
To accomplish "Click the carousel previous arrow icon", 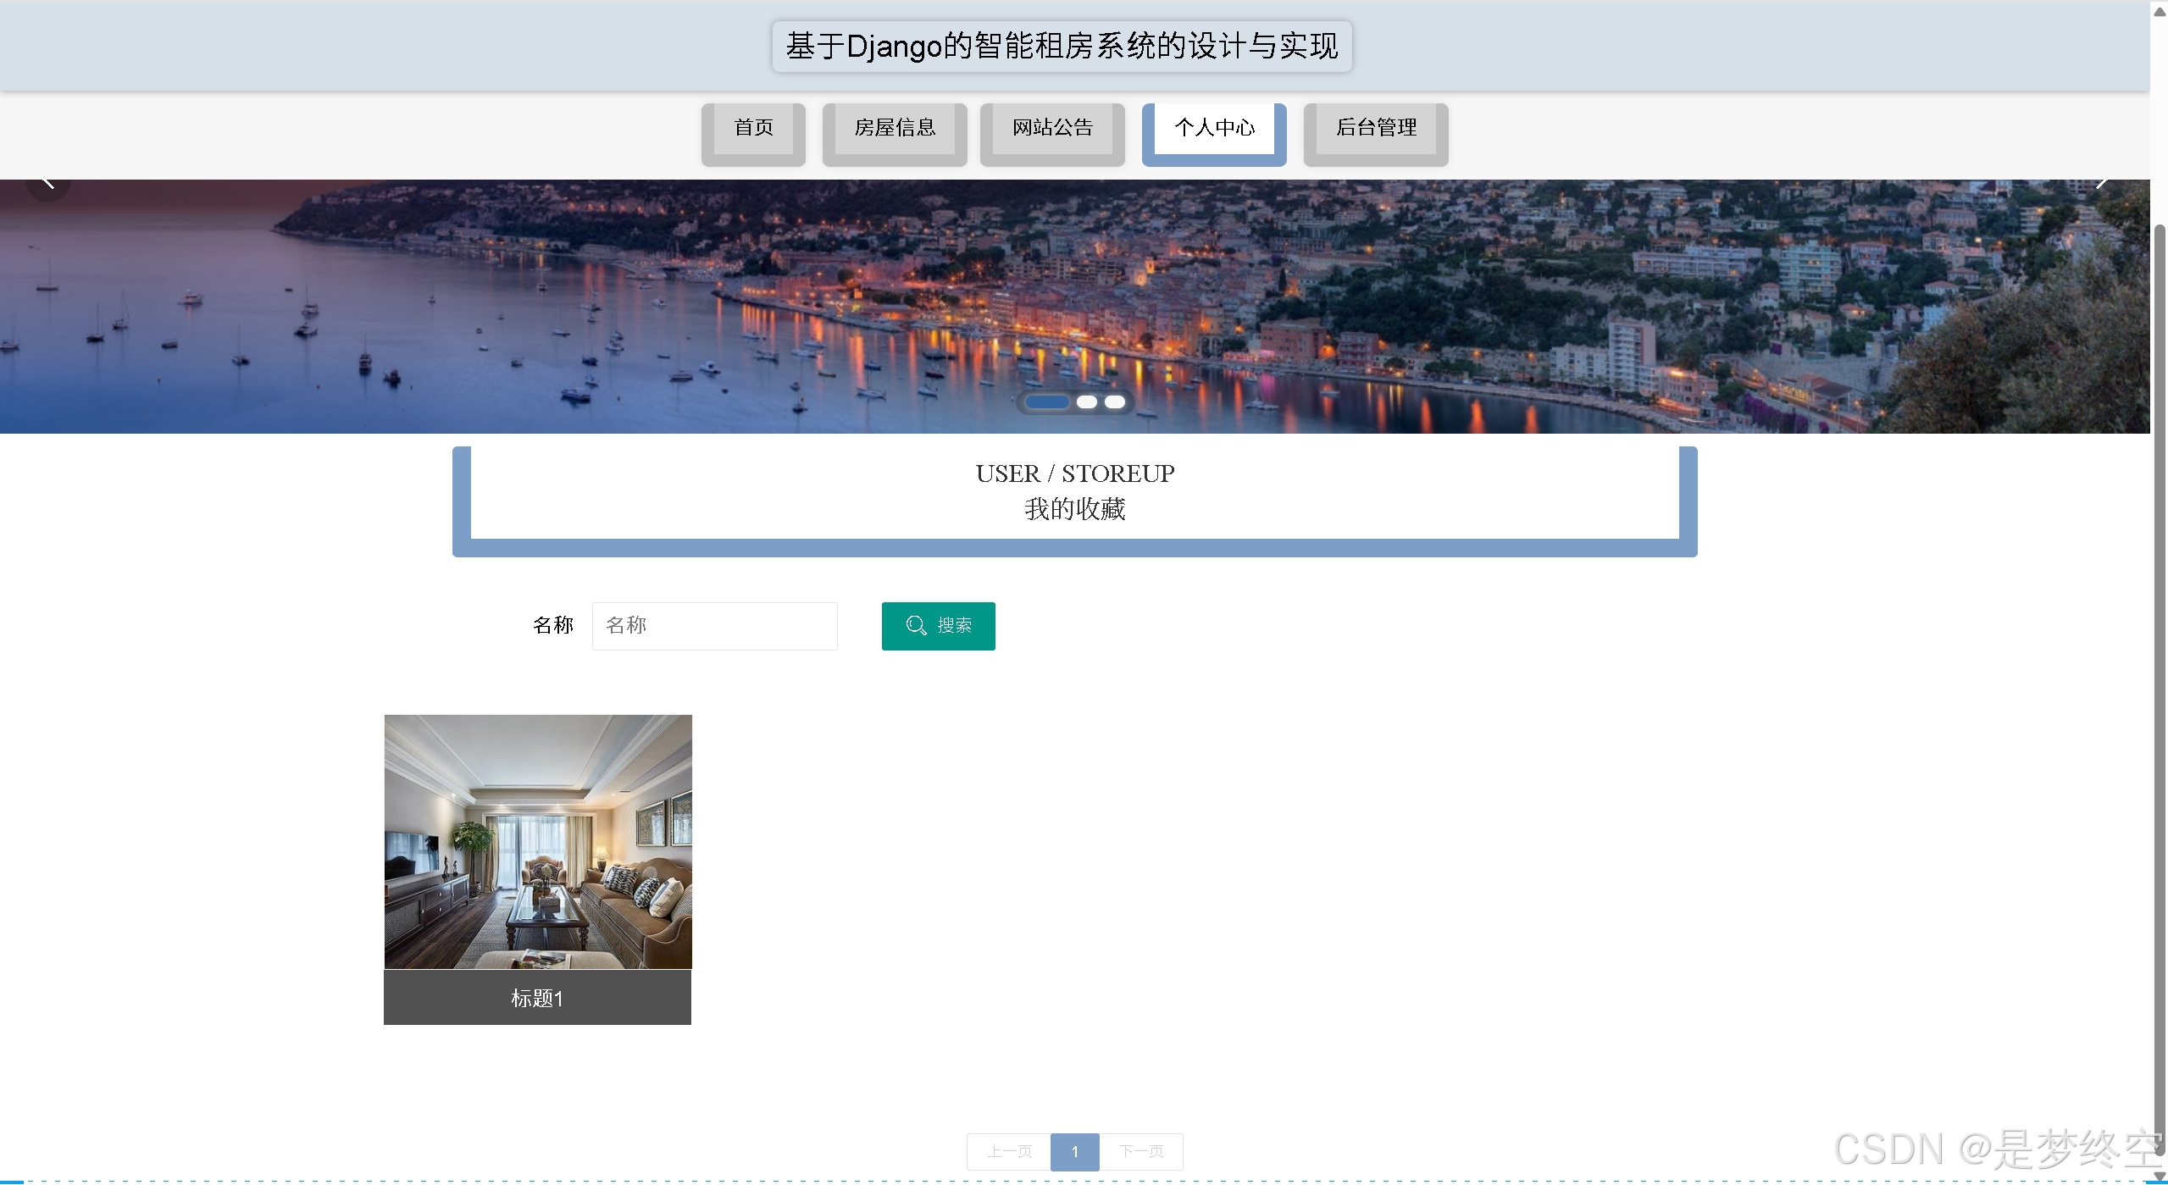I will click(x=47, y=185).
